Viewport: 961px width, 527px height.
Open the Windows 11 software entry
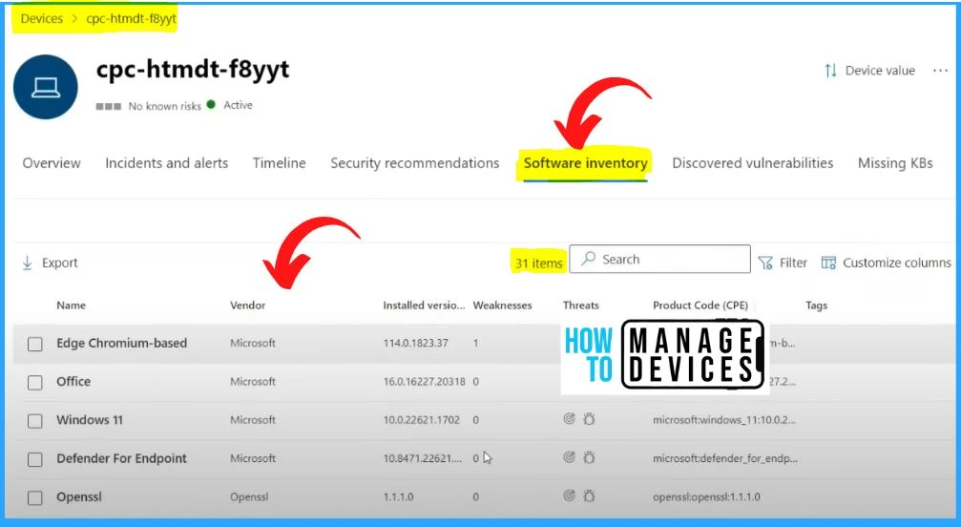click(90, 420)
